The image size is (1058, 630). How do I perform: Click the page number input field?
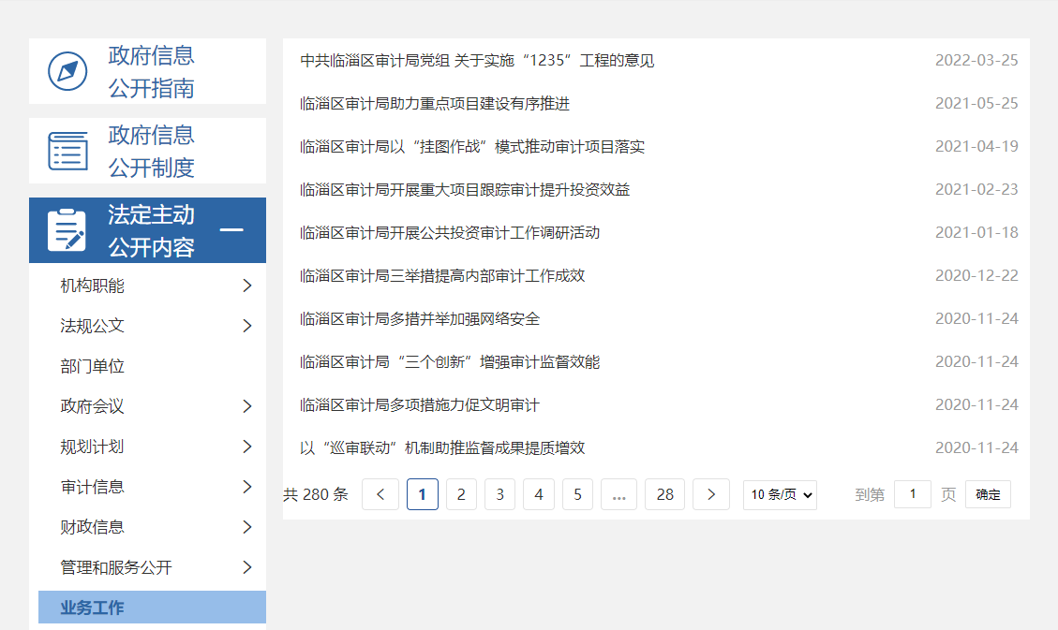(912, 494)
